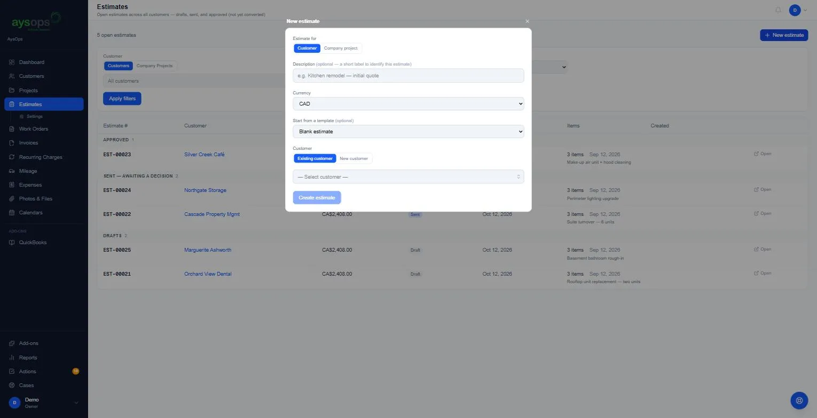
Task: Click the Work Orders sidebar icon
Action: [12, 129]
